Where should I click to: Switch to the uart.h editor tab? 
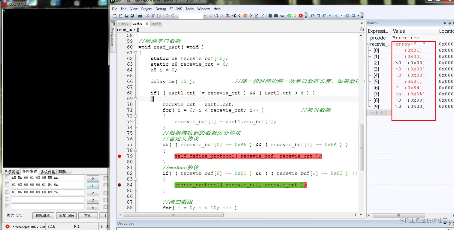point(156,23)
